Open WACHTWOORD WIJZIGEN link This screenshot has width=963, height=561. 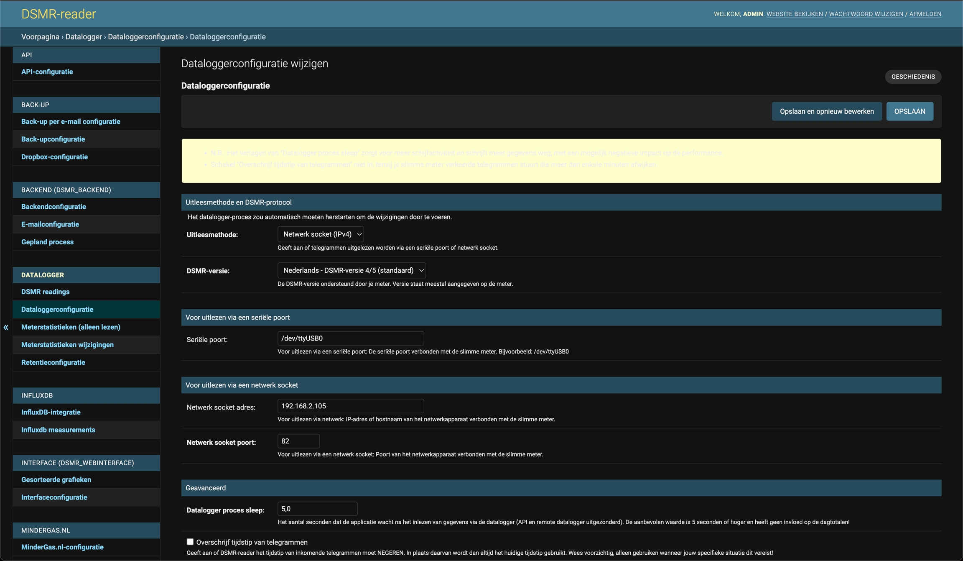click(x=866, y=14)
